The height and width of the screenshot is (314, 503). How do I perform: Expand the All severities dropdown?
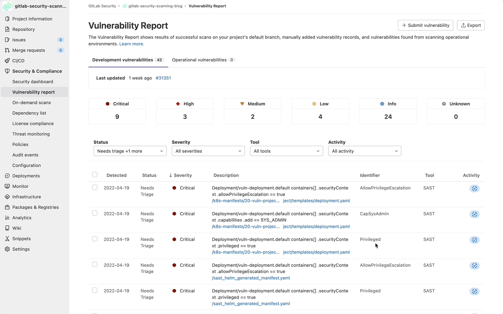[x=208, y=151]
